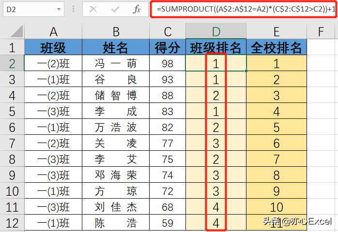Click score cell 68
Screen dimensions: 338x232
coord(168,206)
